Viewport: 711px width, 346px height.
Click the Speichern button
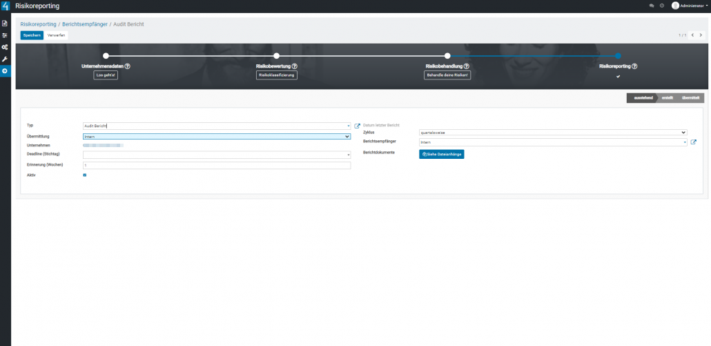31,35
